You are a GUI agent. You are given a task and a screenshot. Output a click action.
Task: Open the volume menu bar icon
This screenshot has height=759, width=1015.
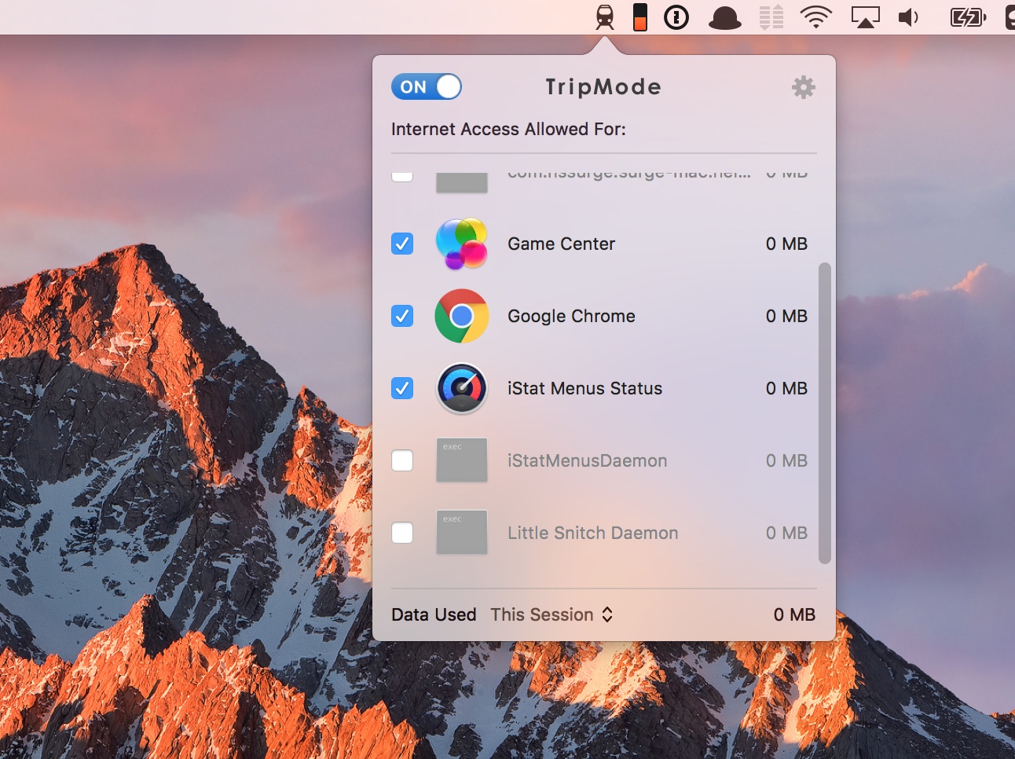(x=909, y=17)
